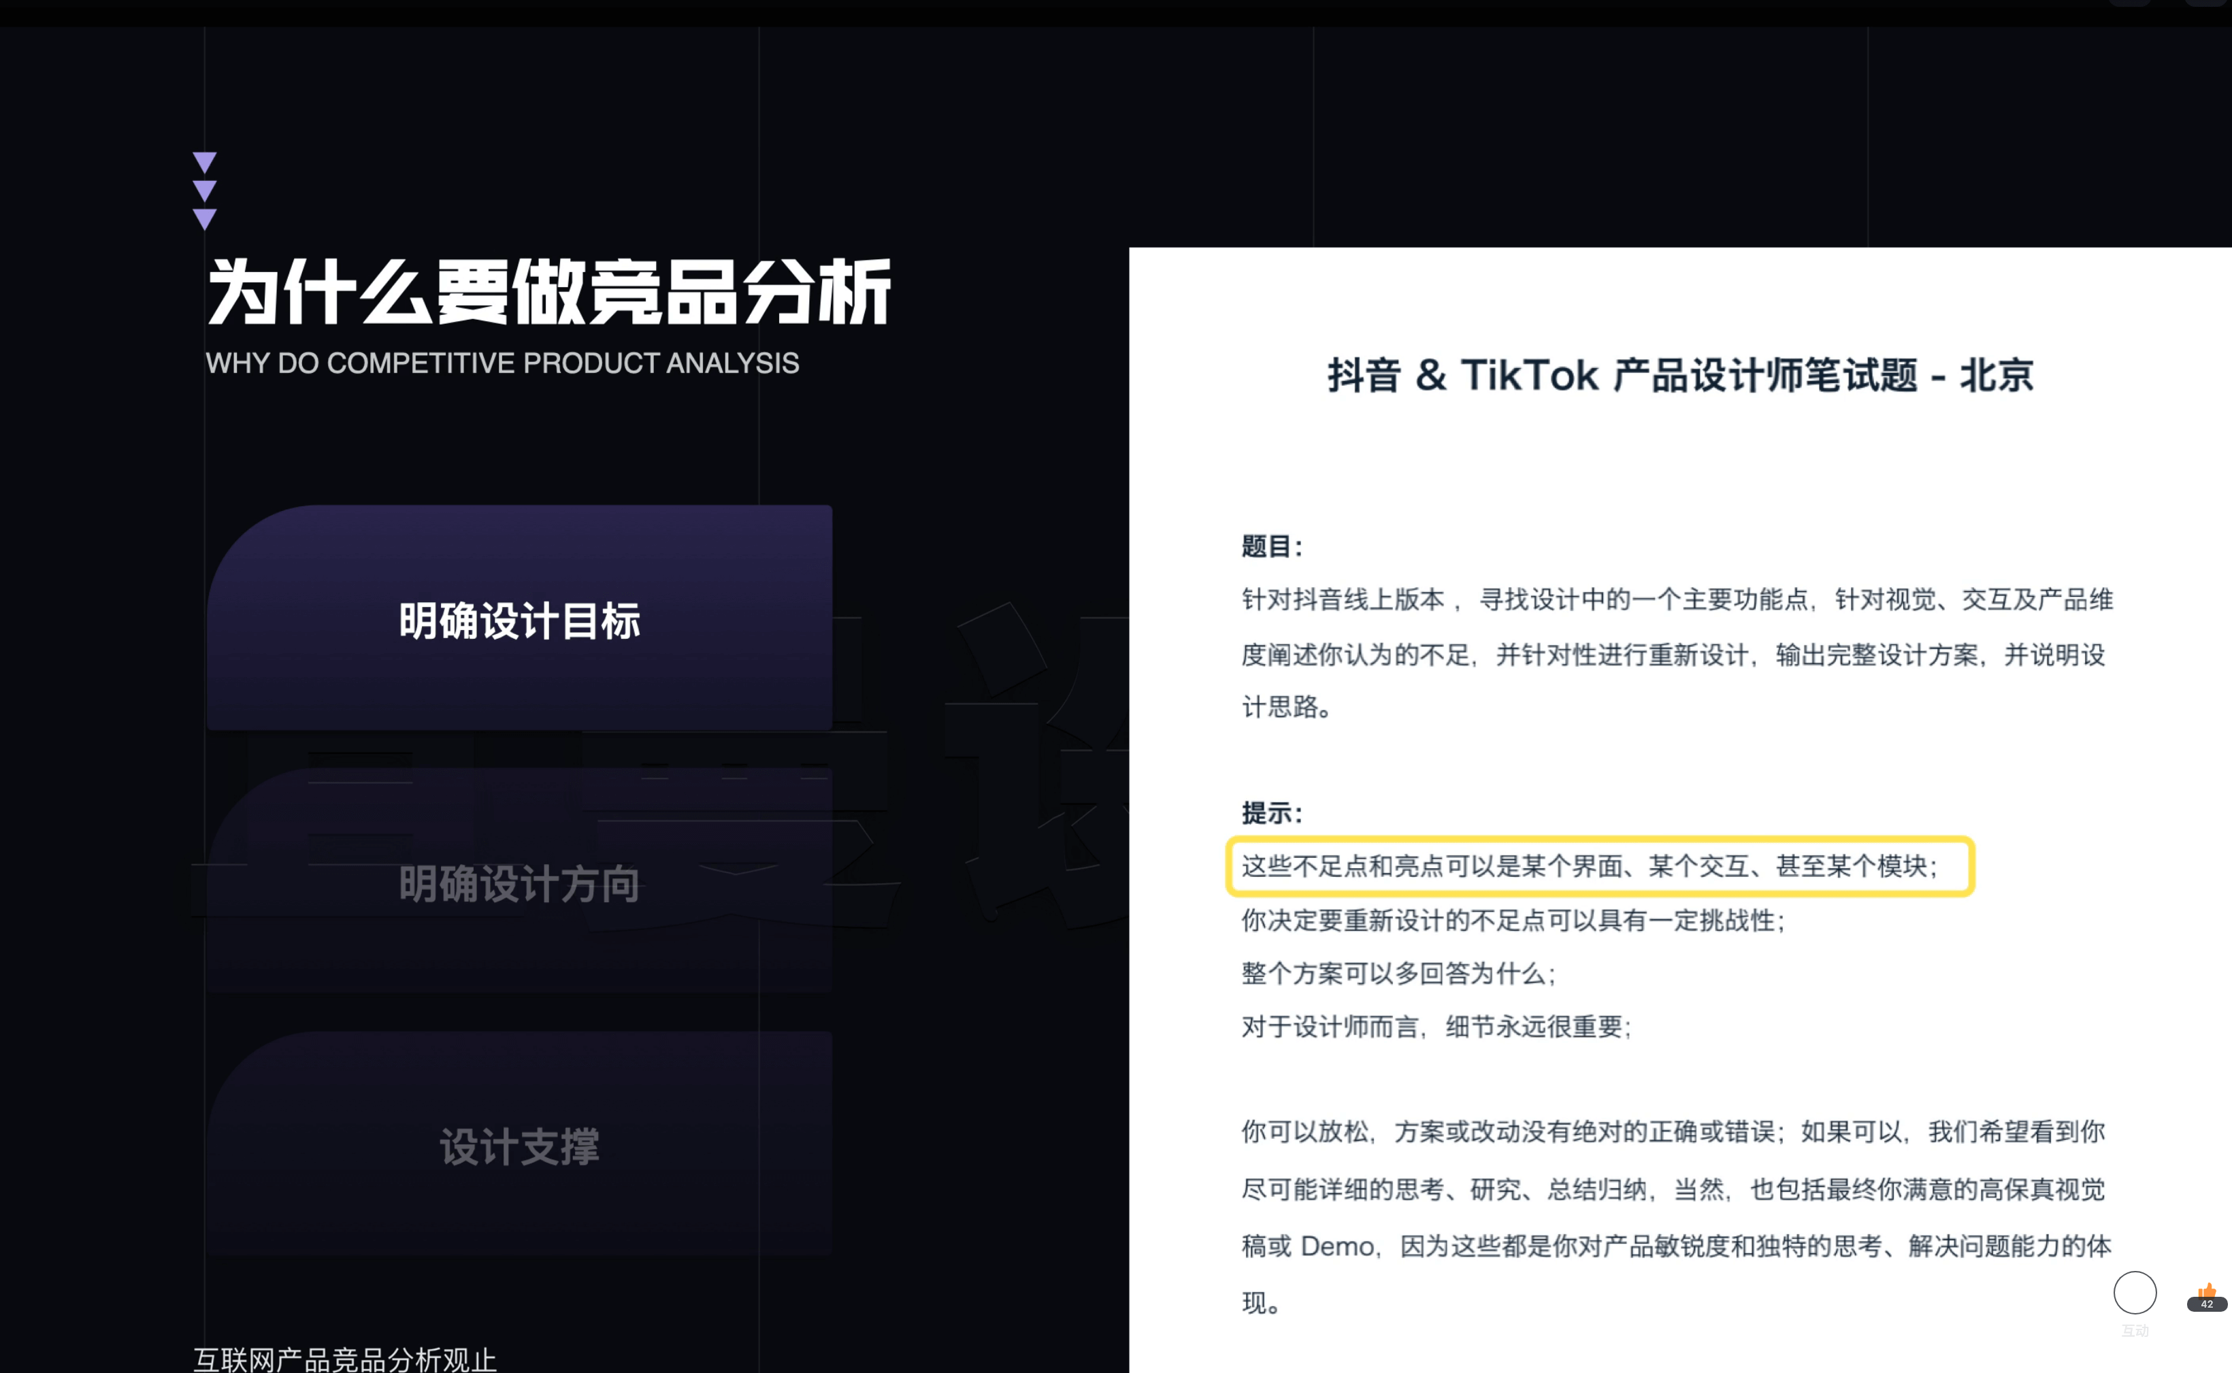
Task: Click the line 整个方案可以多回答为什么
Action: coord(1398,974)
